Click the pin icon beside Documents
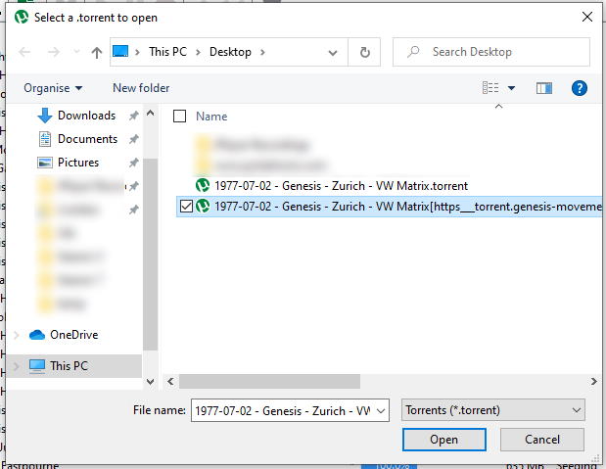Image resolution: width=606 pixels, height=469 pixels. click(x=134, y=139)
